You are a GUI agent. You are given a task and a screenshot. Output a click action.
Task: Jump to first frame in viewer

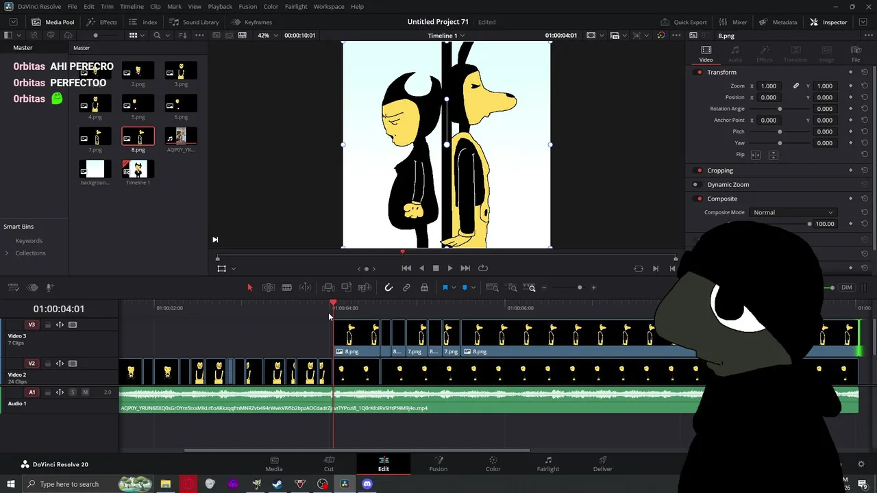(x=406, y=268)
